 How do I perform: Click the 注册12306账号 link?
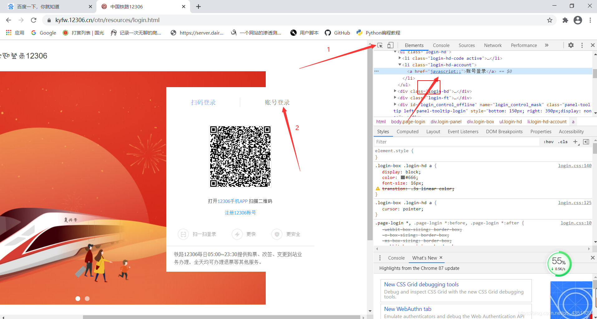pos(240,213)
